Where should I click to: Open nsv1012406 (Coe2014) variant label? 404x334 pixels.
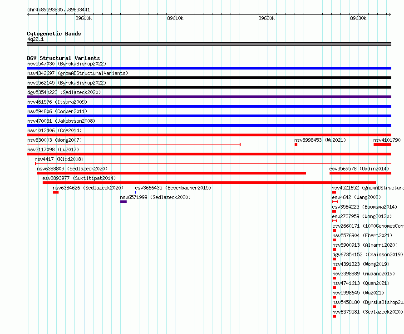pos(54,130)
